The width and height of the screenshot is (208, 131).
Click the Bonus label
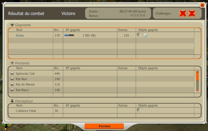click(x=94, y=16)
